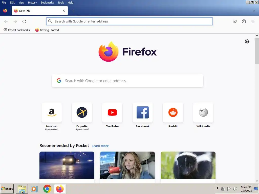Close the New Tab tab
Screen dimensions: 259x194
pyautogui.click(x=64, y=11)
